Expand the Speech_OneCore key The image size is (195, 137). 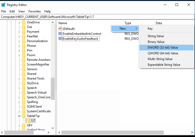coord(19,97)
